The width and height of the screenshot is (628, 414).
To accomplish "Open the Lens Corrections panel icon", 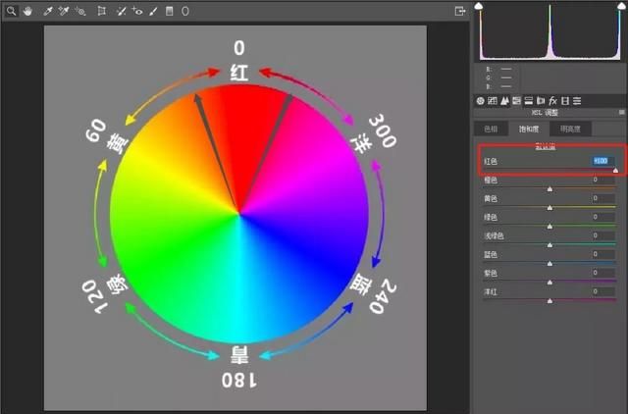I will click(x=541, y=101).
